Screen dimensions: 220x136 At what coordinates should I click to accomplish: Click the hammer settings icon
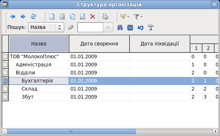[151, 27]
